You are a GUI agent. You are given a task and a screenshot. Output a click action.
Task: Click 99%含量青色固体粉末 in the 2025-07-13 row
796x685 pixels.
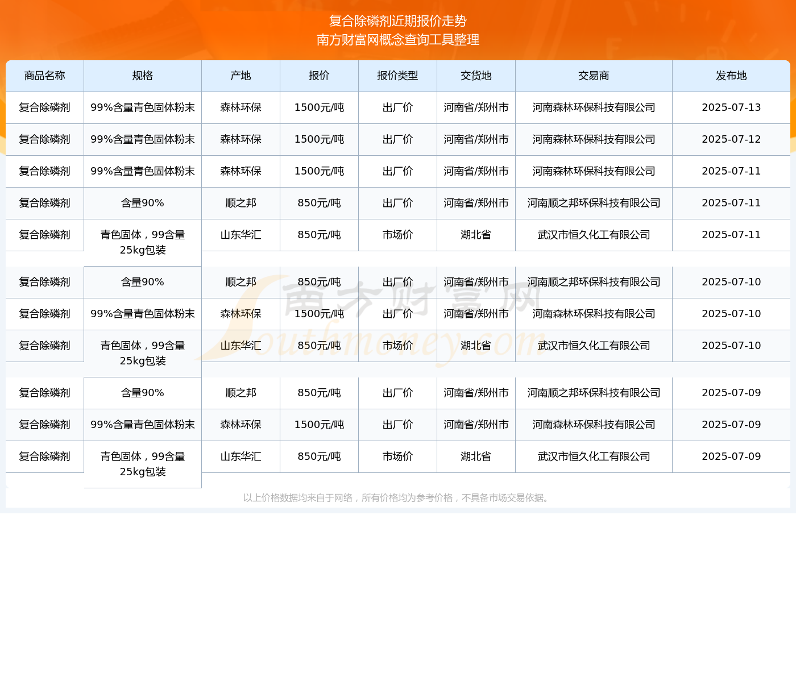click(143, 107)
